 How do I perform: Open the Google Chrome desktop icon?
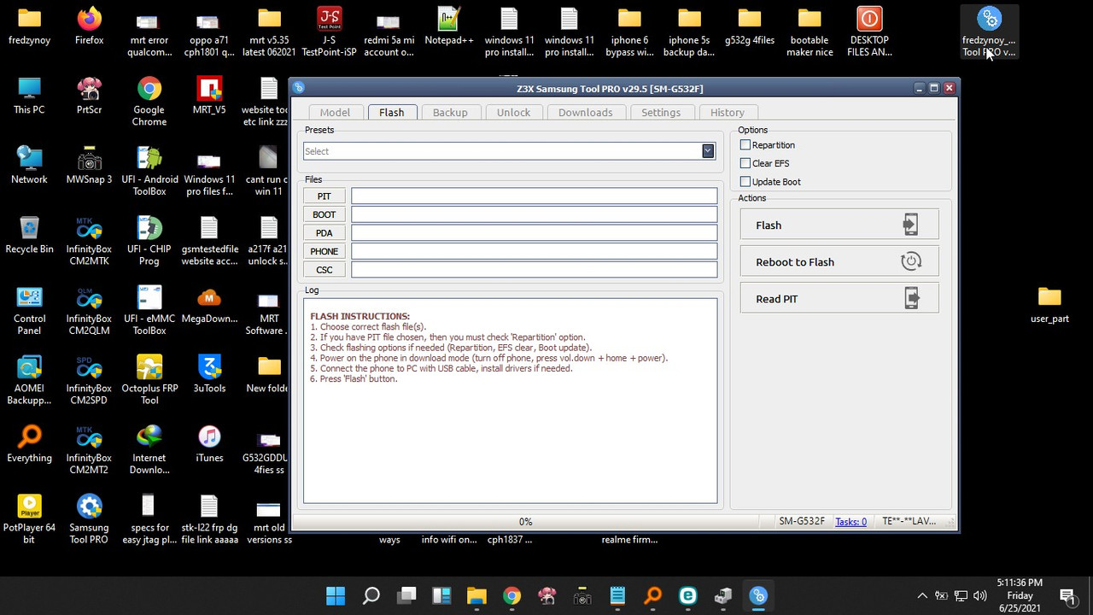(149, 102)
